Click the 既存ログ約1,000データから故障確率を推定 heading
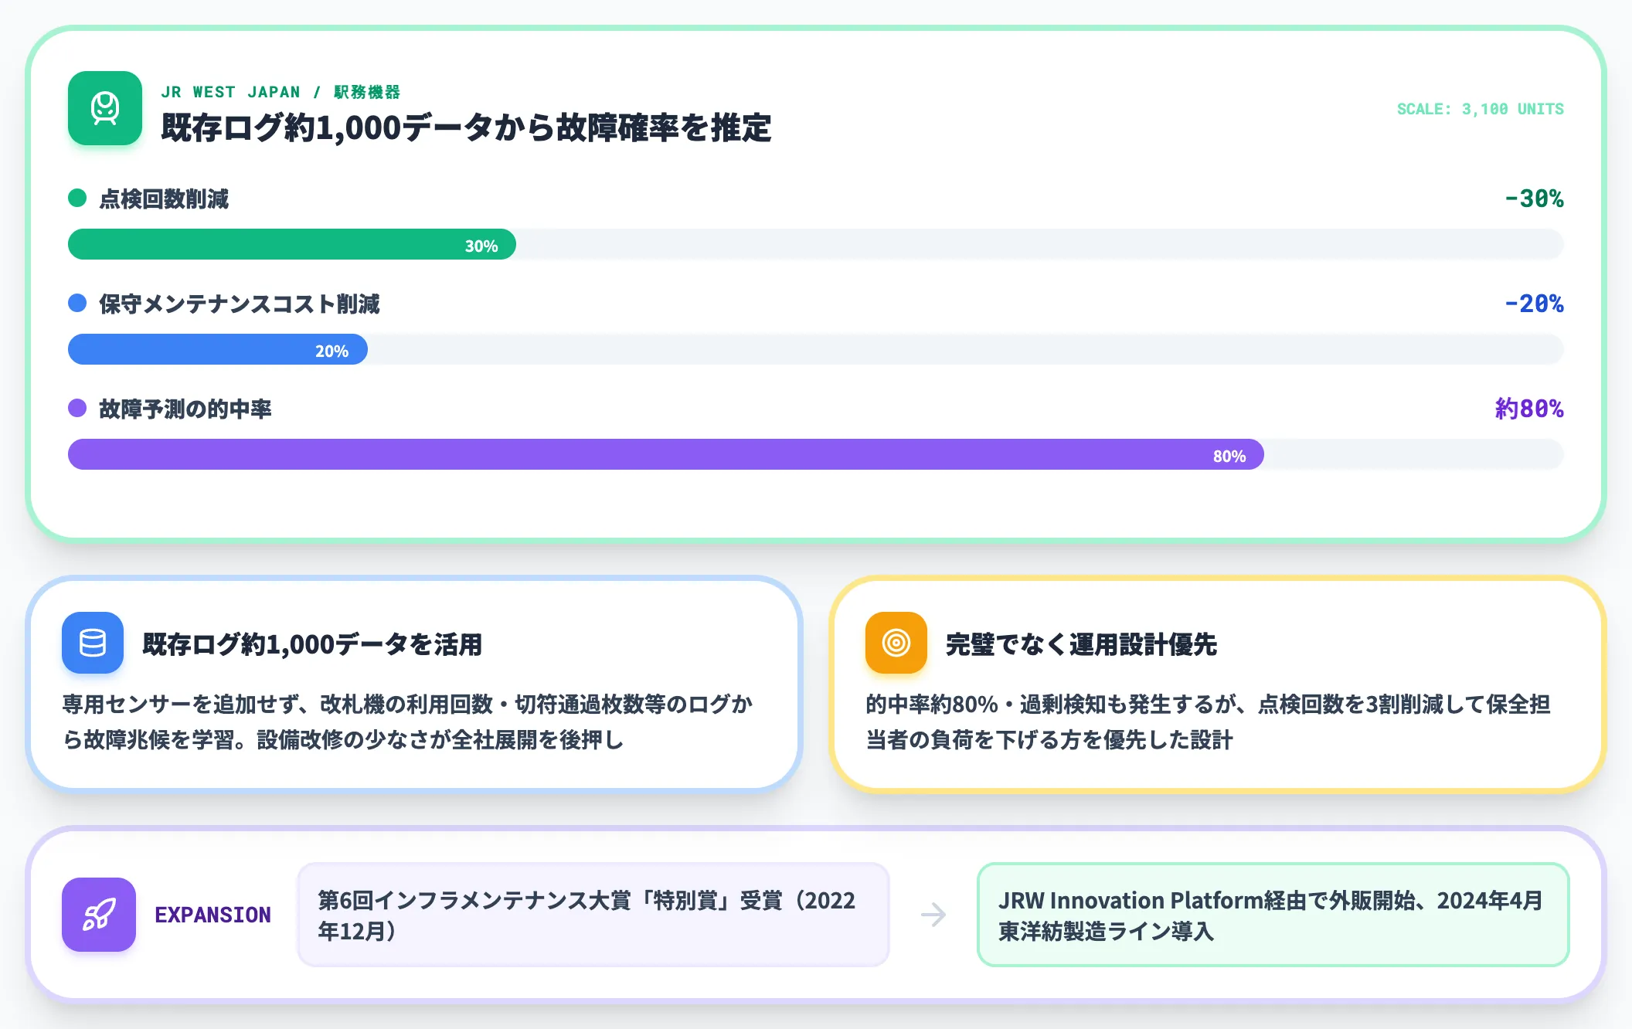 (x=466, y=127)
